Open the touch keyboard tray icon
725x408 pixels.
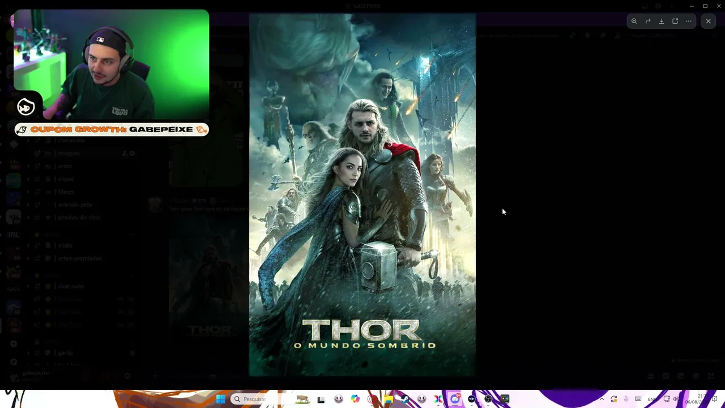click(638, 399)
